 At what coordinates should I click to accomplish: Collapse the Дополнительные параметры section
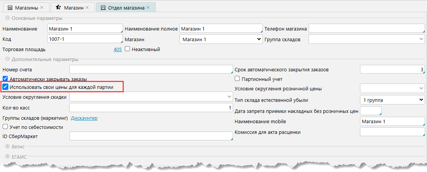coord(7,59)
